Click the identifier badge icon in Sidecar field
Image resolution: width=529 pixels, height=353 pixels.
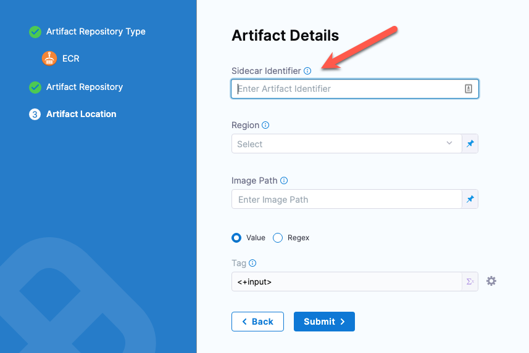pos(469,89)
